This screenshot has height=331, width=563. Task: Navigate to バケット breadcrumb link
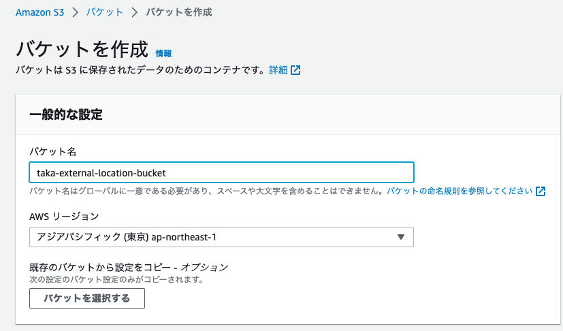[x=104, y=12]
